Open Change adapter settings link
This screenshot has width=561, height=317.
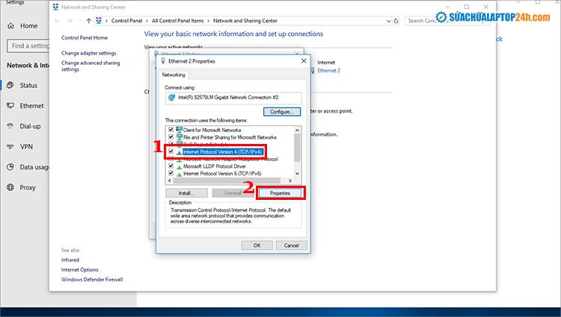tap(88, 53)
